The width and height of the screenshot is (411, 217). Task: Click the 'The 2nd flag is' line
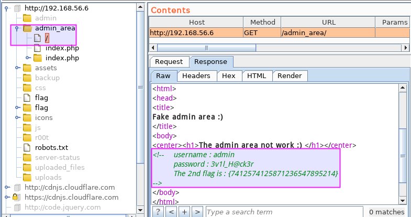tap(256, 173)
